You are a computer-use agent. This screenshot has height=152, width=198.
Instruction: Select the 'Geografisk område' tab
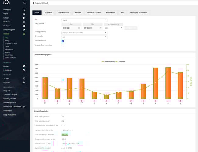[94, 12]
